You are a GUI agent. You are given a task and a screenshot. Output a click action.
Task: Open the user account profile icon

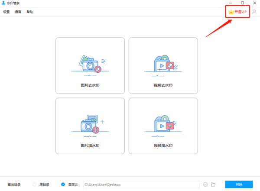(254, 12)
